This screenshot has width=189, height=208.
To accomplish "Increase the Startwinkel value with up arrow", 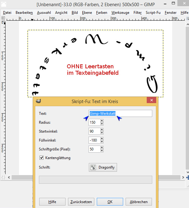I will tap(102, 130).
